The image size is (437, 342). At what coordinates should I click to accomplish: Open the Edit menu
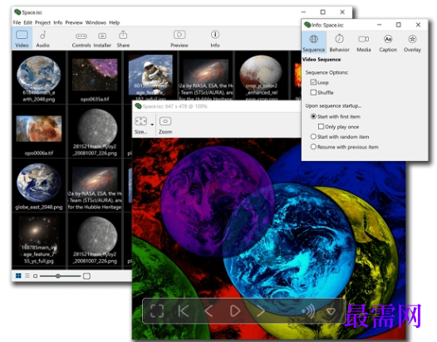click(x=28, y=22)
